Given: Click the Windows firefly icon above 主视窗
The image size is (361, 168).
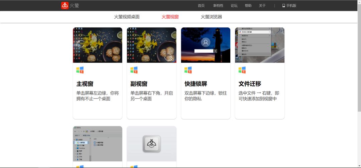Looking at the screenshot, I should [x=80, y=70].
